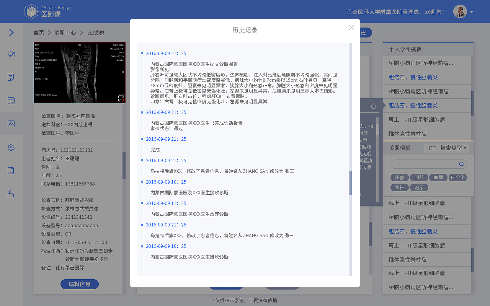Click the history dialog scrollbar
This screenshot has height=306, width=490.
tap(351, 183)
